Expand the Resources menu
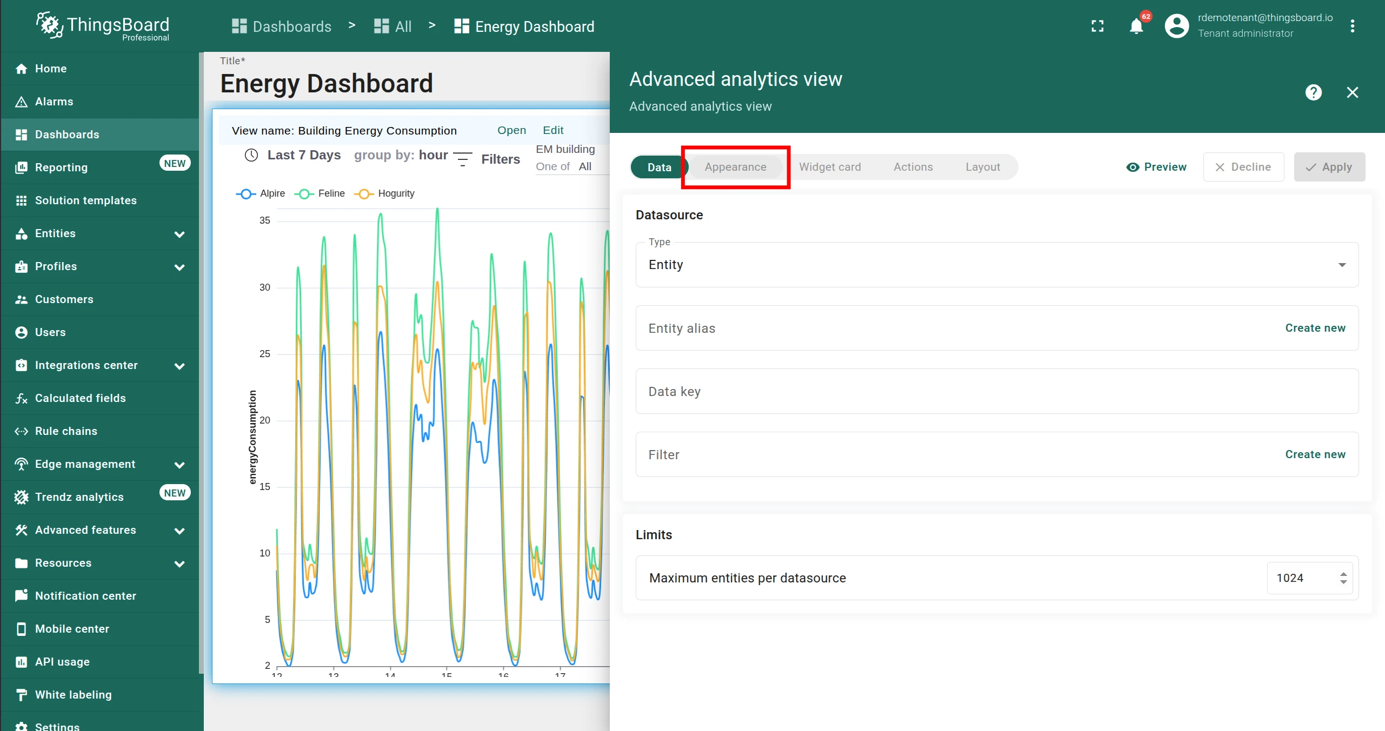Viewport: 1385px width, 731px height. coord(179,564)
